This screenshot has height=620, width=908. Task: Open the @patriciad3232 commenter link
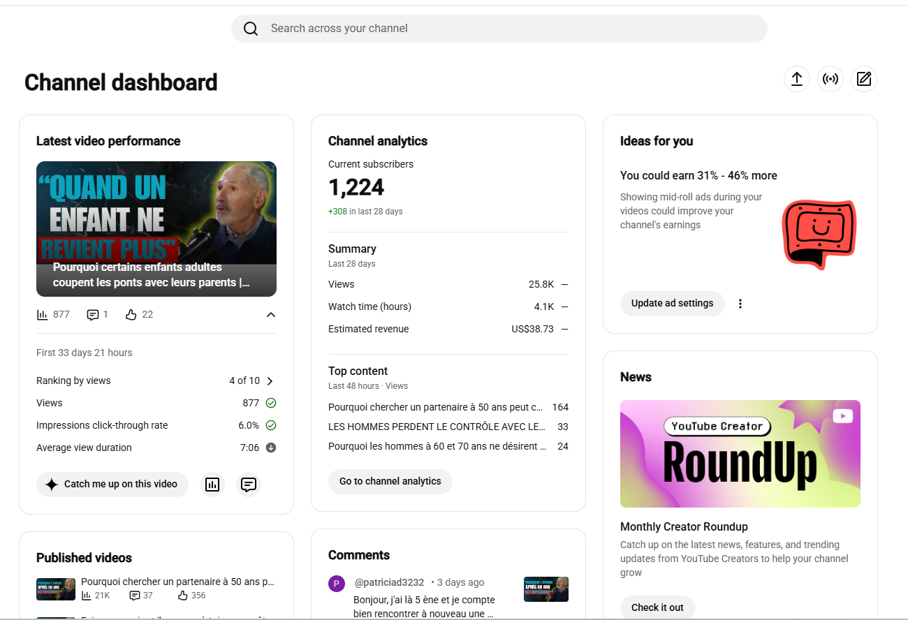point(389,582)
